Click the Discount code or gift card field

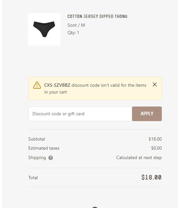[80, 114]
